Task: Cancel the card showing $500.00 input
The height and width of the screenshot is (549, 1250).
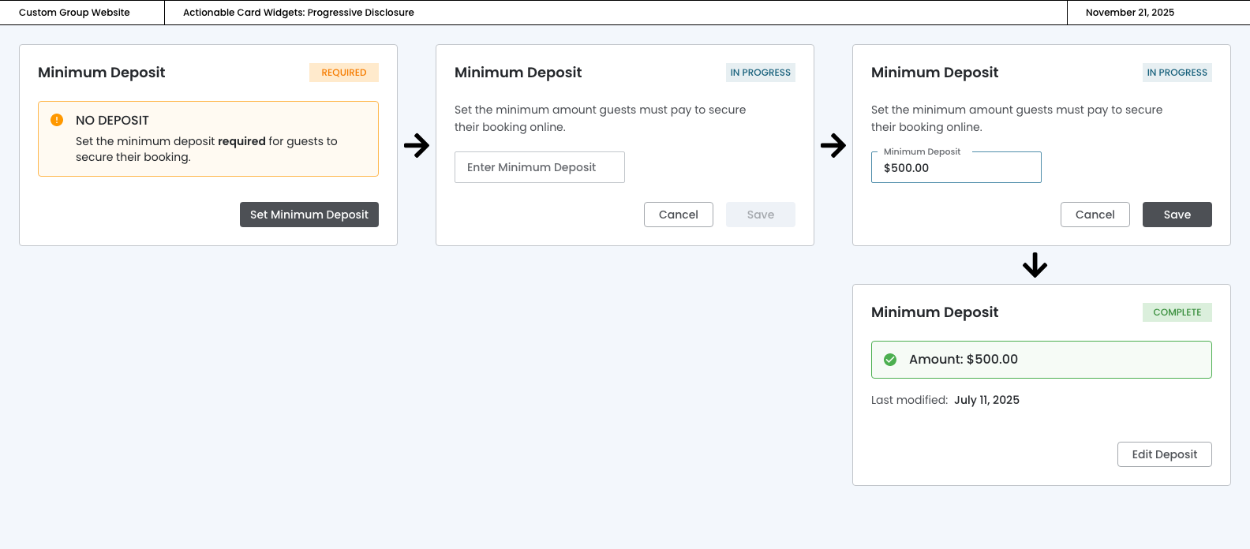Action: point(1095,215)
